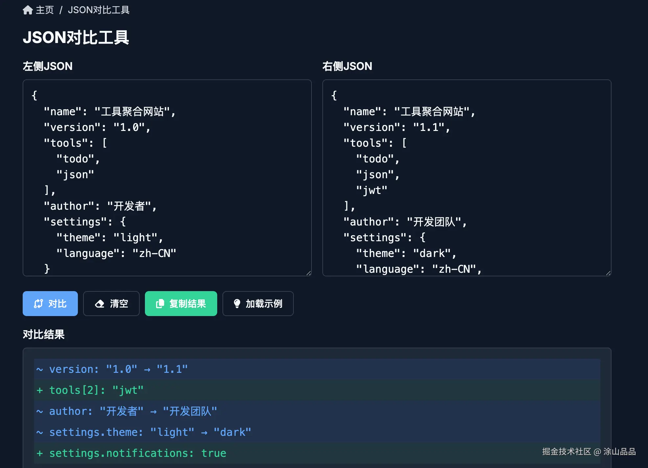This screenshot has width=648, height=468.
Task: Click the copy icon on 复制结果 button
Action: (x=160, y=304)
